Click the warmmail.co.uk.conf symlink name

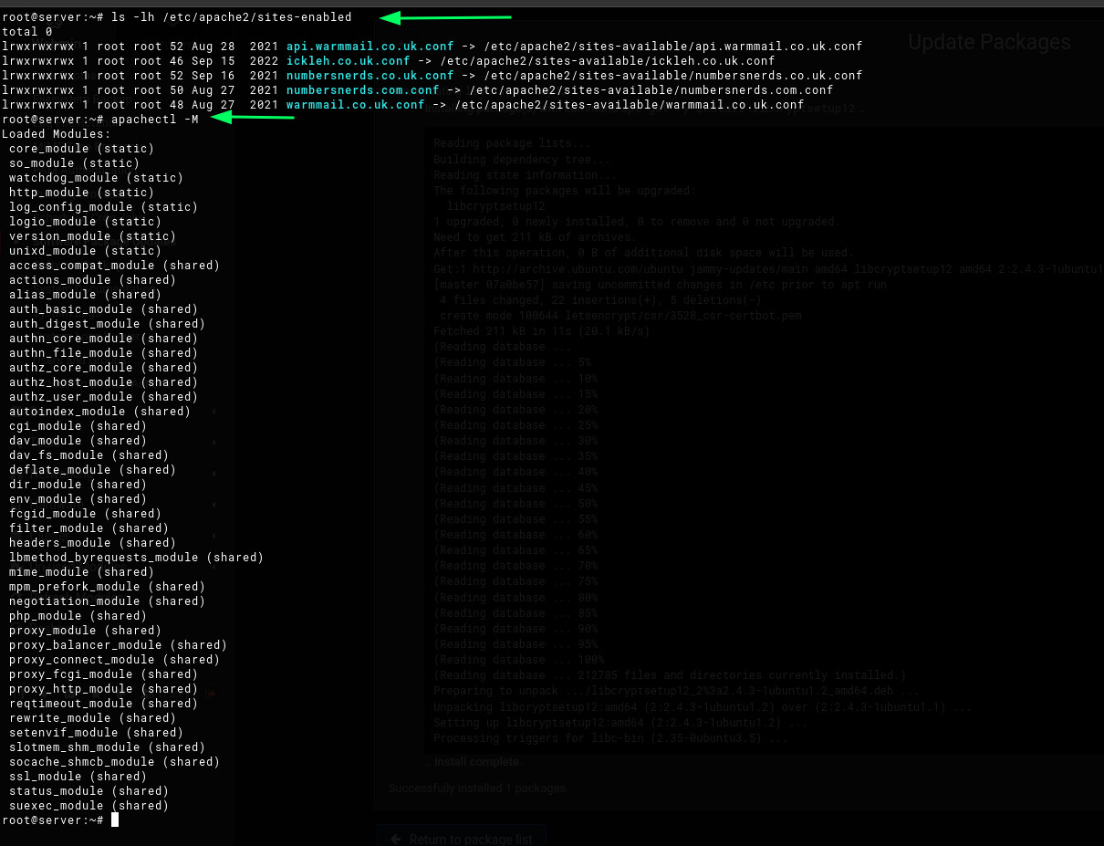(x=355, y=105)
